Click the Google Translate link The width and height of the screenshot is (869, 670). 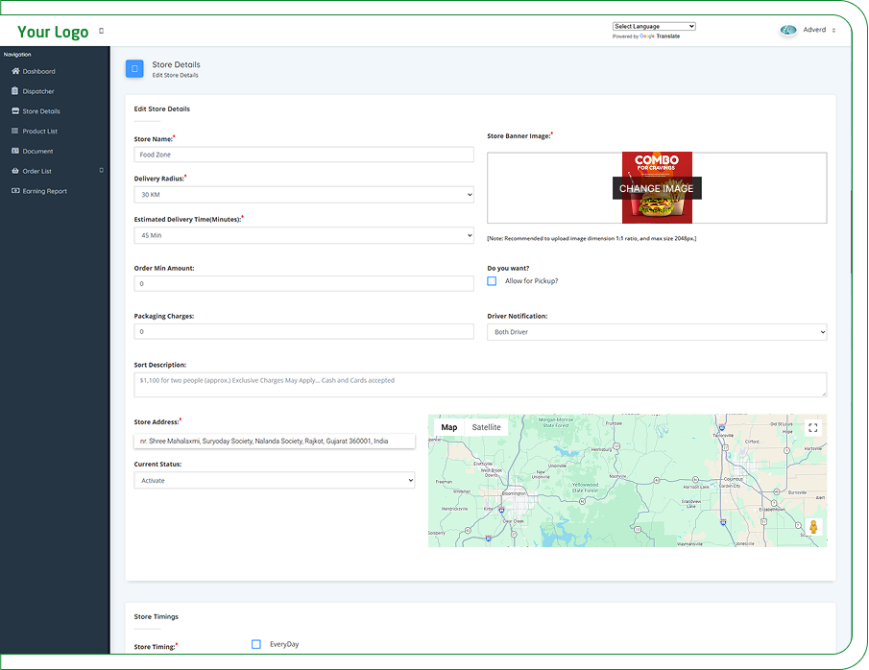pyautogui.click(x=660, y=36)
